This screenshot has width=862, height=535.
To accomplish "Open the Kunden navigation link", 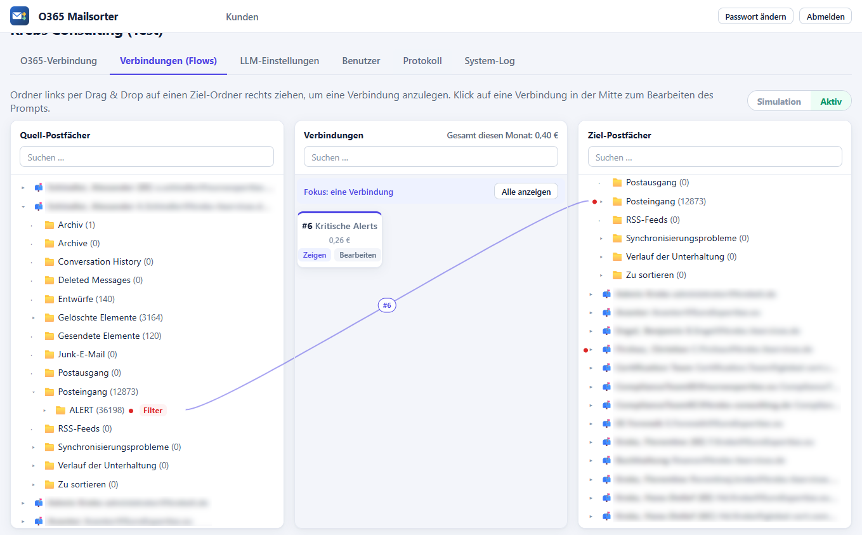I will tap(242, 17).
